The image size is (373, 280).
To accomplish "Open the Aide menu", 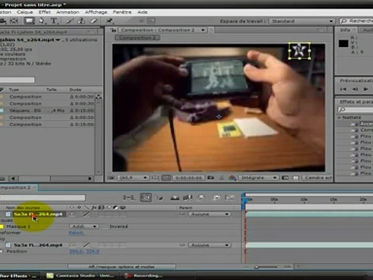I will tap(143, 12).
